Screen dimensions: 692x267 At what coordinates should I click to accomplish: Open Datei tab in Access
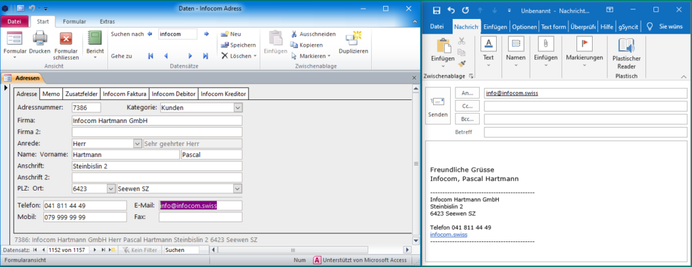15,21
